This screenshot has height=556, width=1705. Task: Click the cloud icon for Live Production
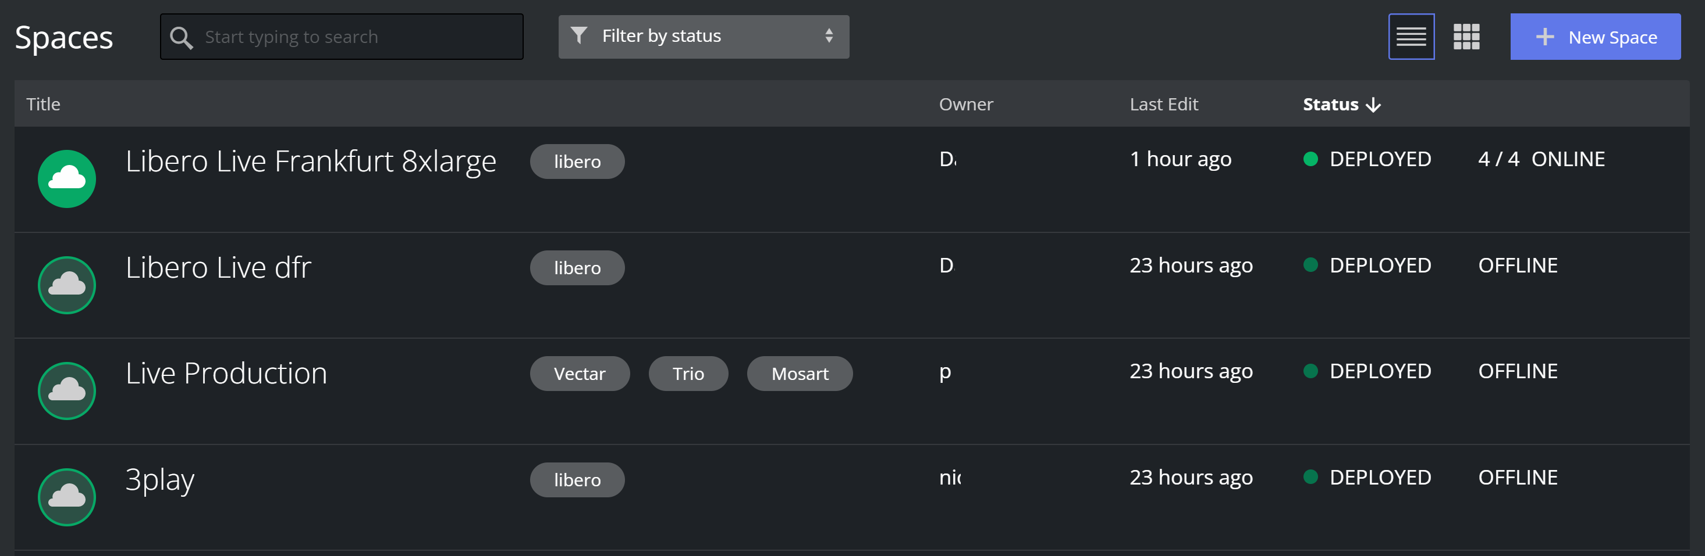(67, 391)
